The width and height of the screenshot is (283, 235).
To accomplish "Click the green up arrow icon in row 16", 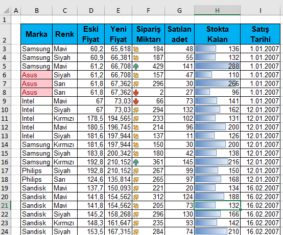I will (136, 162).
